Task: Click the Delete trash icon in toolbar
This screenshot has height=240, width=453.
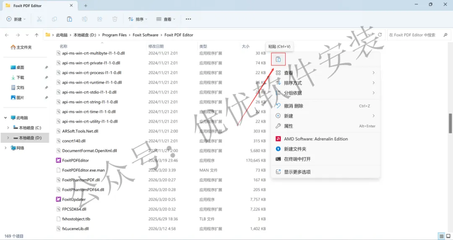Action: click(x=115, y=19)
